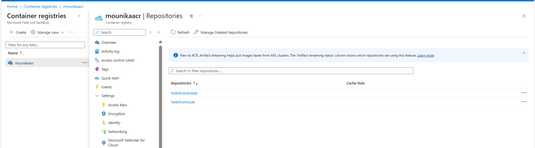Click the Activity log icon
535x148 pixels.
pyautogui.click(x=97, y=51)
